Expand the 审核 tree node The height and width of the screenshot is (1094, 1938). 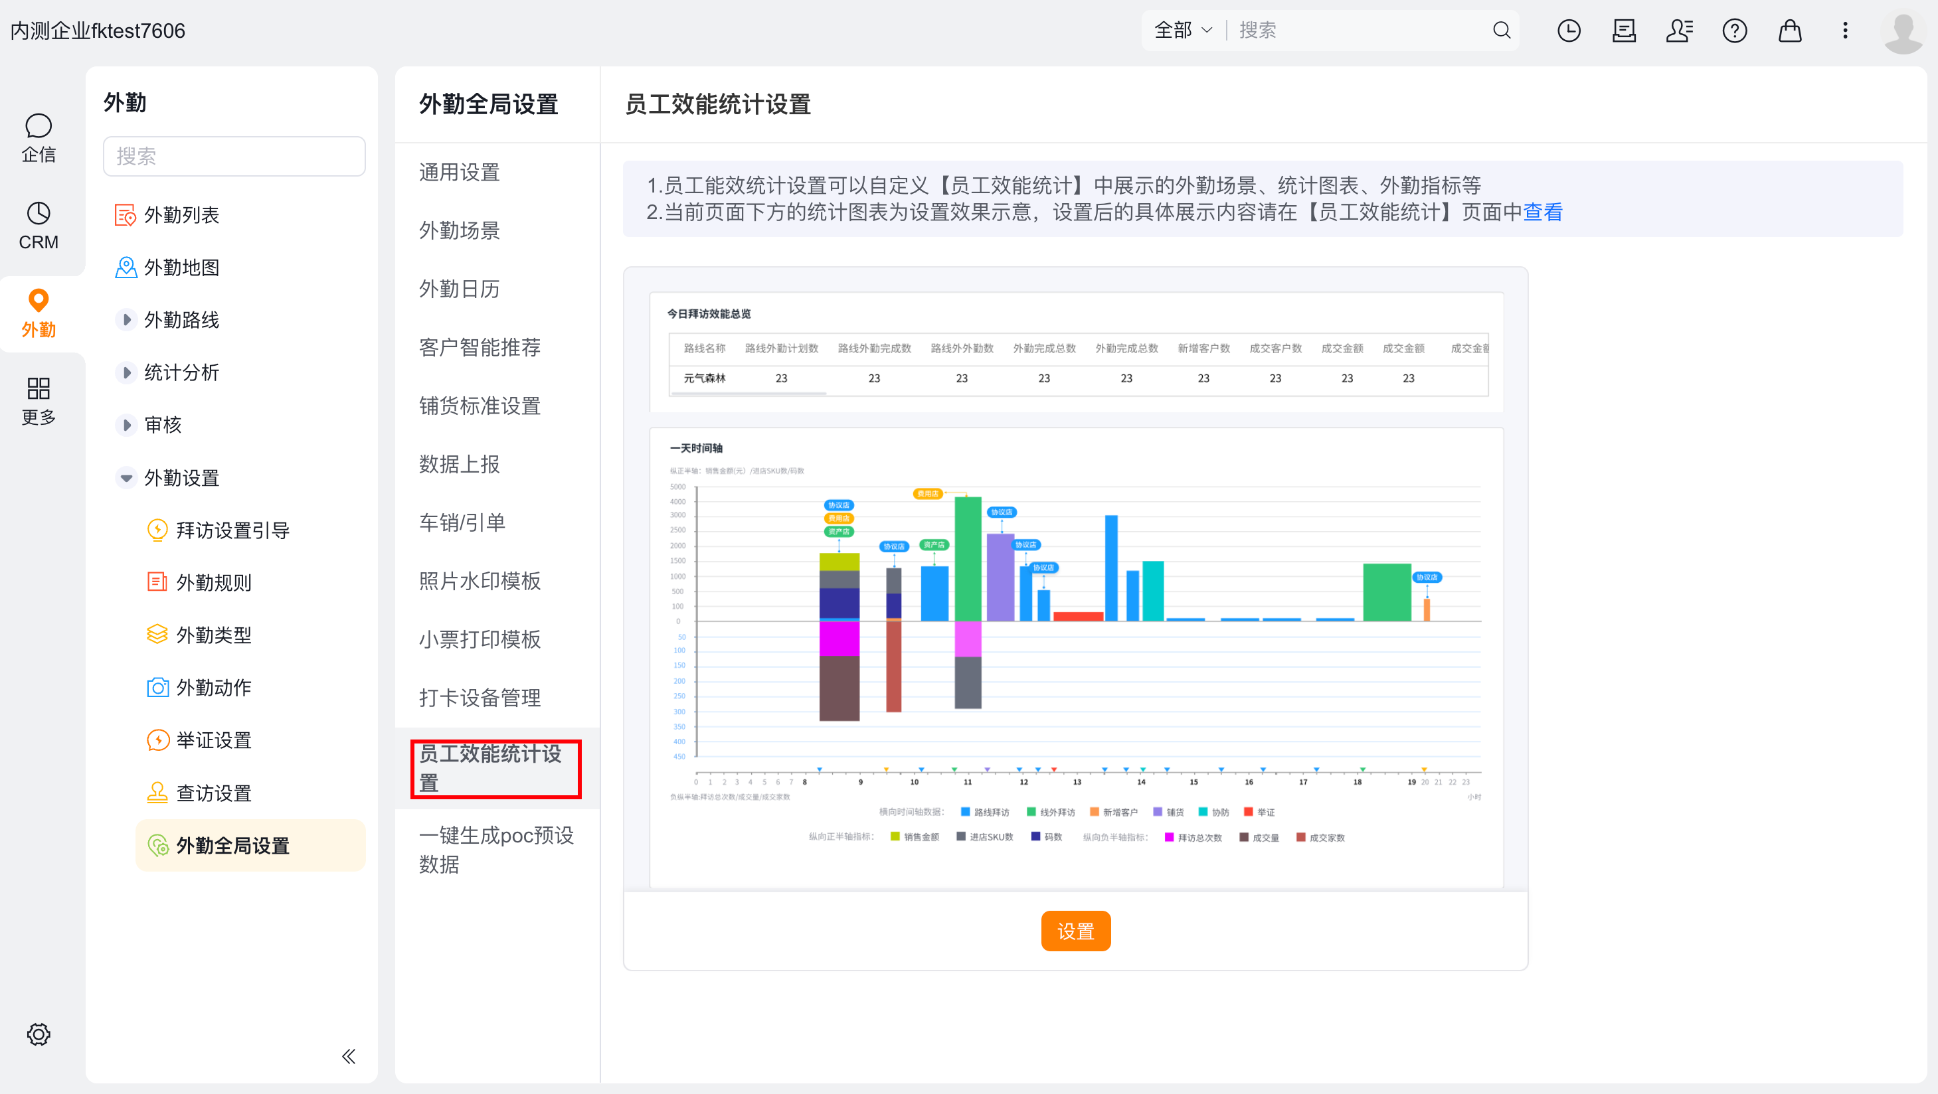126,426
